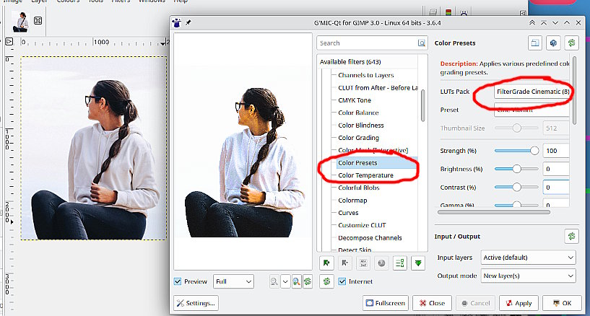Click the green reset icon in the Input / Output header

click(571, 237)
